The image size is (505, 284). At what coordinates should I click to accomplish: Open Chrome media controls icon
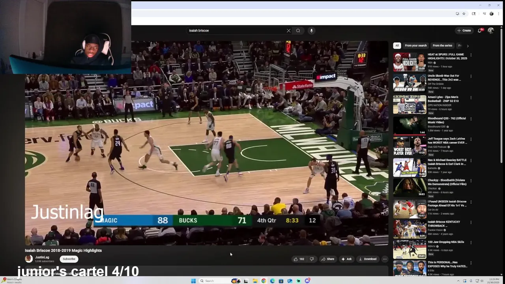484,13
